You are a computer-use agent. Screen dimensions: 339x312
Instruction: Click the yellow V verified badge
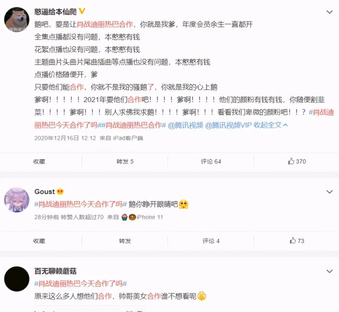82,11
